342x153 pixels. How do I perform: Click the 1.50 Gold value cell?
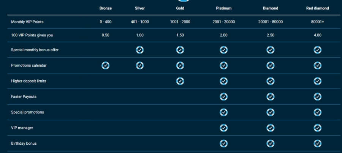tap(180, 35)
